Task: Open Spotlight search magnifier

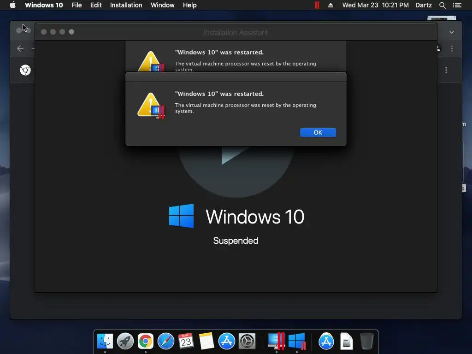Action: coord(442,5)
